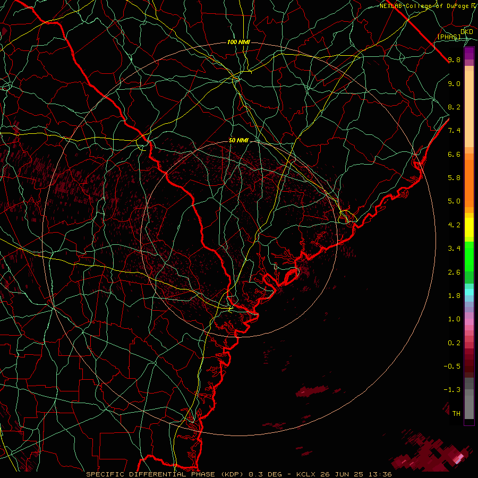The image size is (478, 478).
Task: Click the cyan band of the color bar
Action: coord(469,292)
